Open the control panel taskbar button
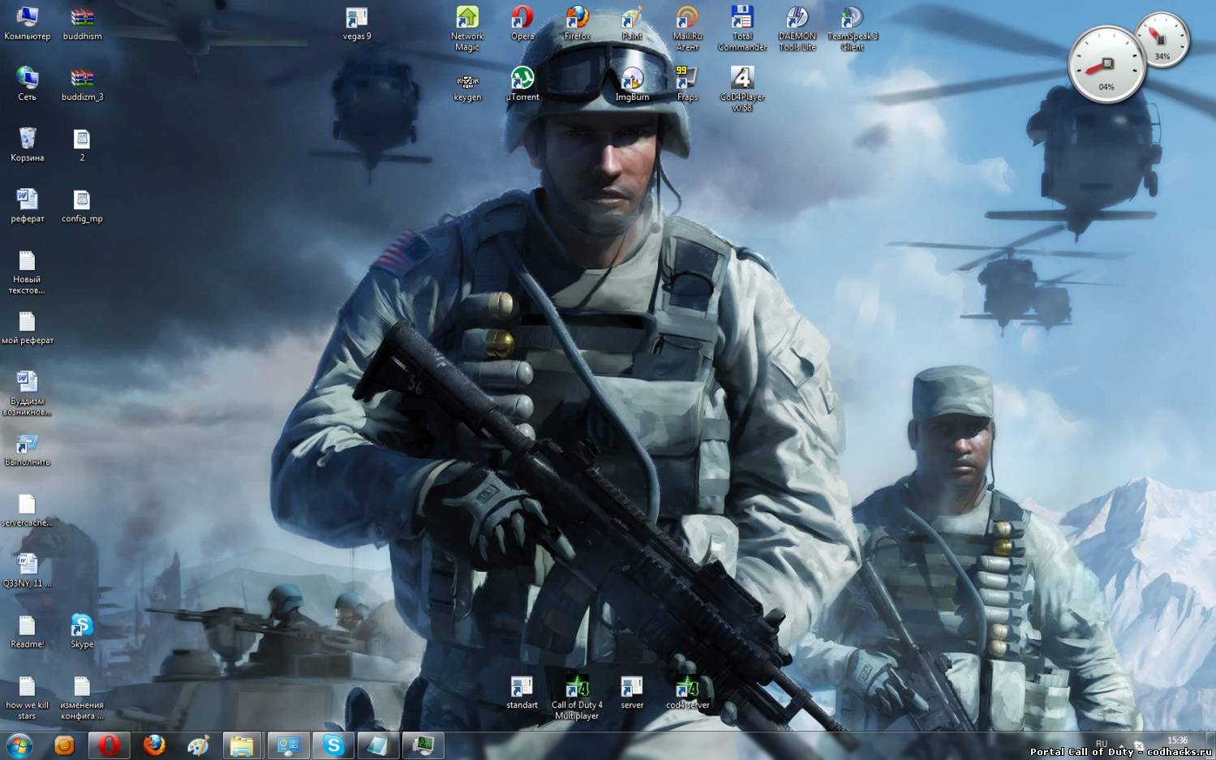 click(288, 745)
